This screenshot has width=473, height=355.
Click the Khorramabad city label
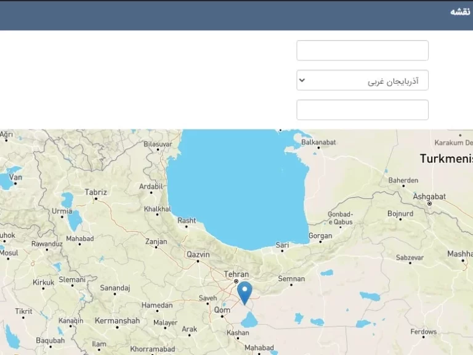click(153, 349)
